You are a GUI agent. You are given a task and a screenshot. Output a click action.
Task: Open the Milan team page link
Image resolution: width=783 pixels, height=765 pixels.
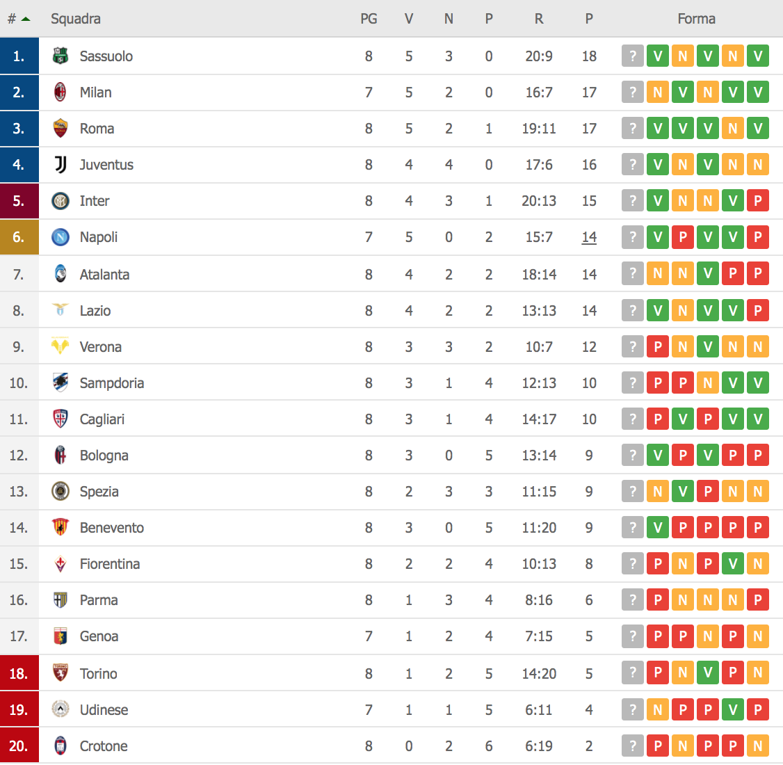pyautogui.click(x=94, y=92)
